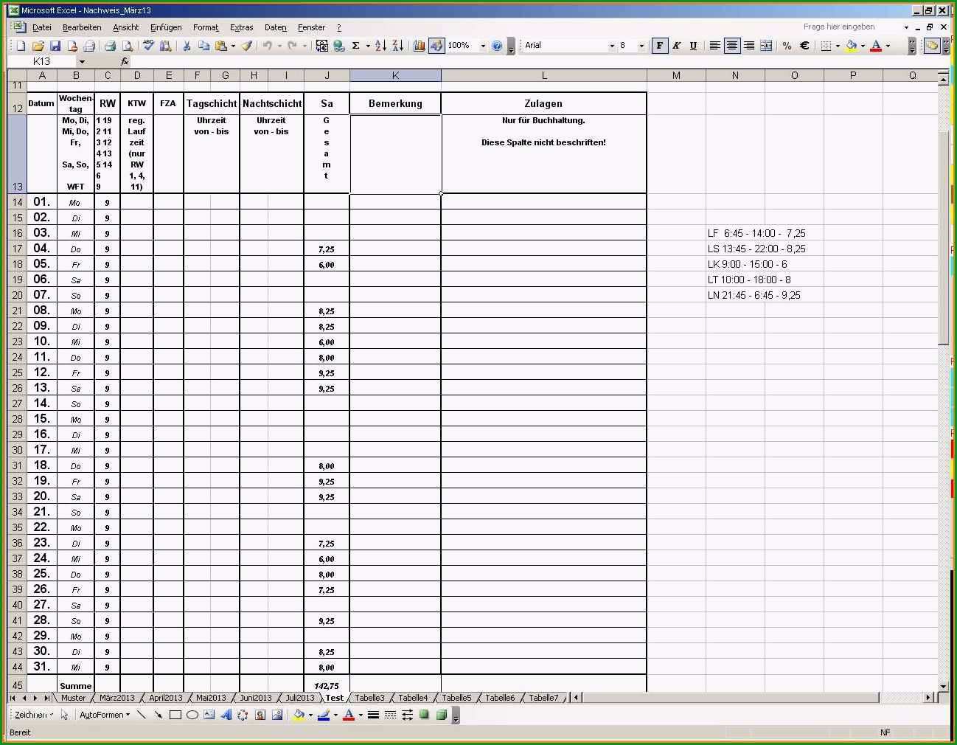The width and height of the screenshot is (957, 745).
Task: Insert WordArt from the drawing toolbar
Action: [226, 715]
